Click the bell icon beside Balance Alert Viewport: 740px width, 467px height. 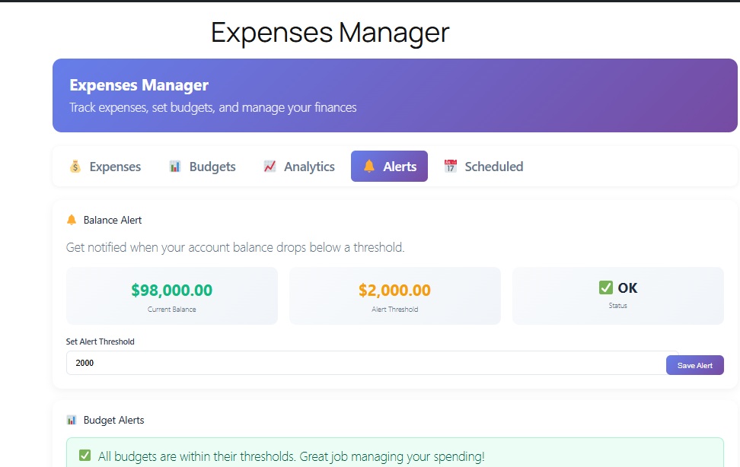[x=72, y=220]
